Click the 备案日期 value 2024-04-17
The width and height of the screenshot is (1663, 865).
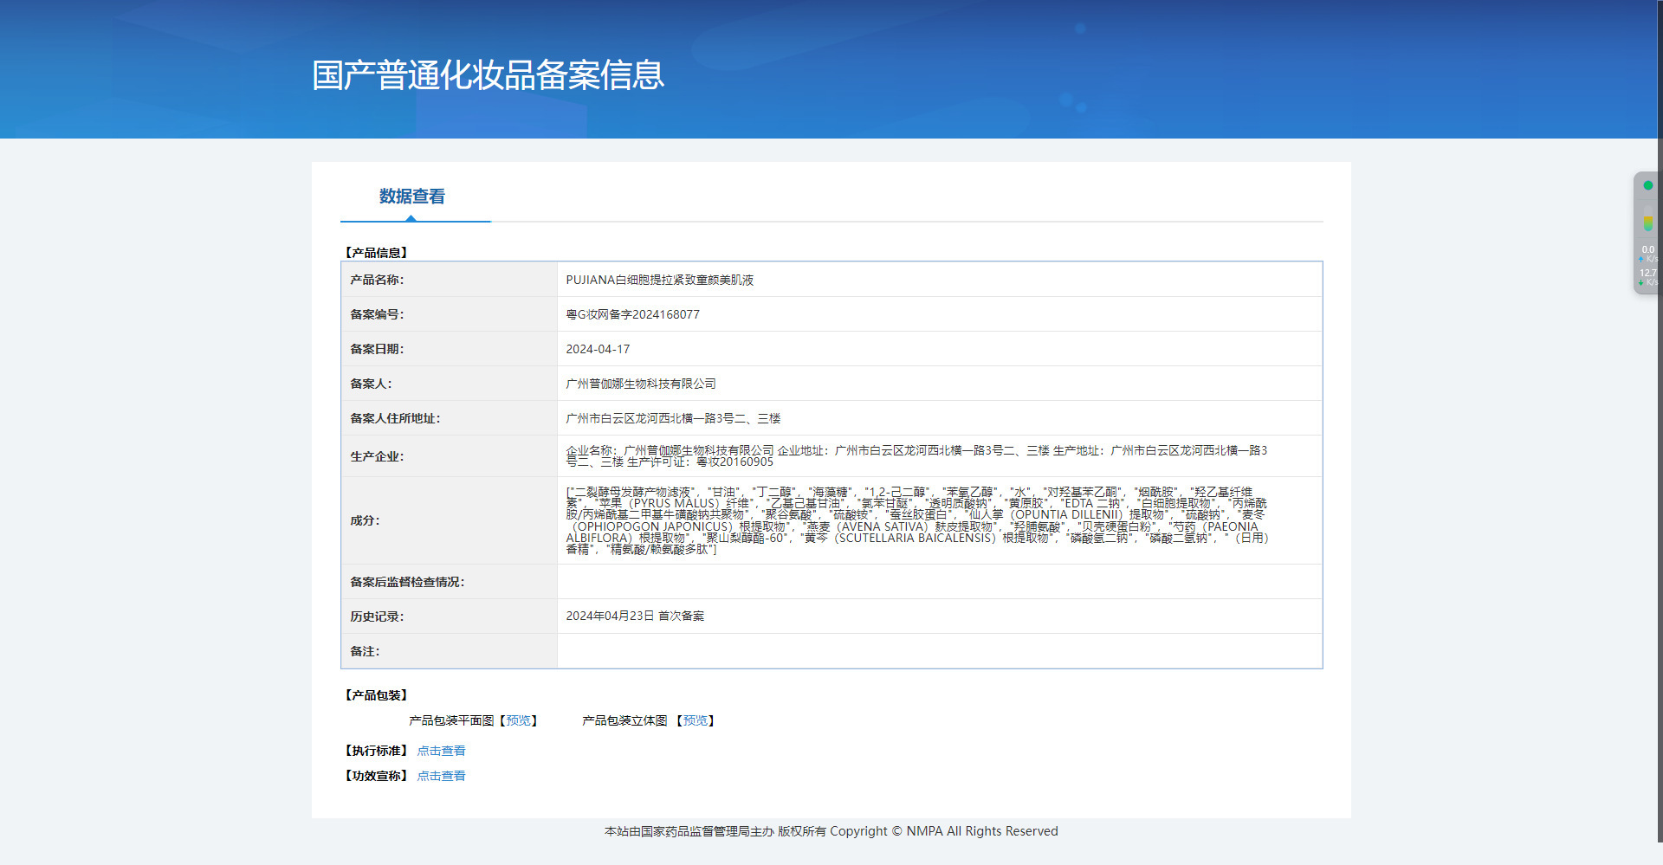click(x=598, y=349)
